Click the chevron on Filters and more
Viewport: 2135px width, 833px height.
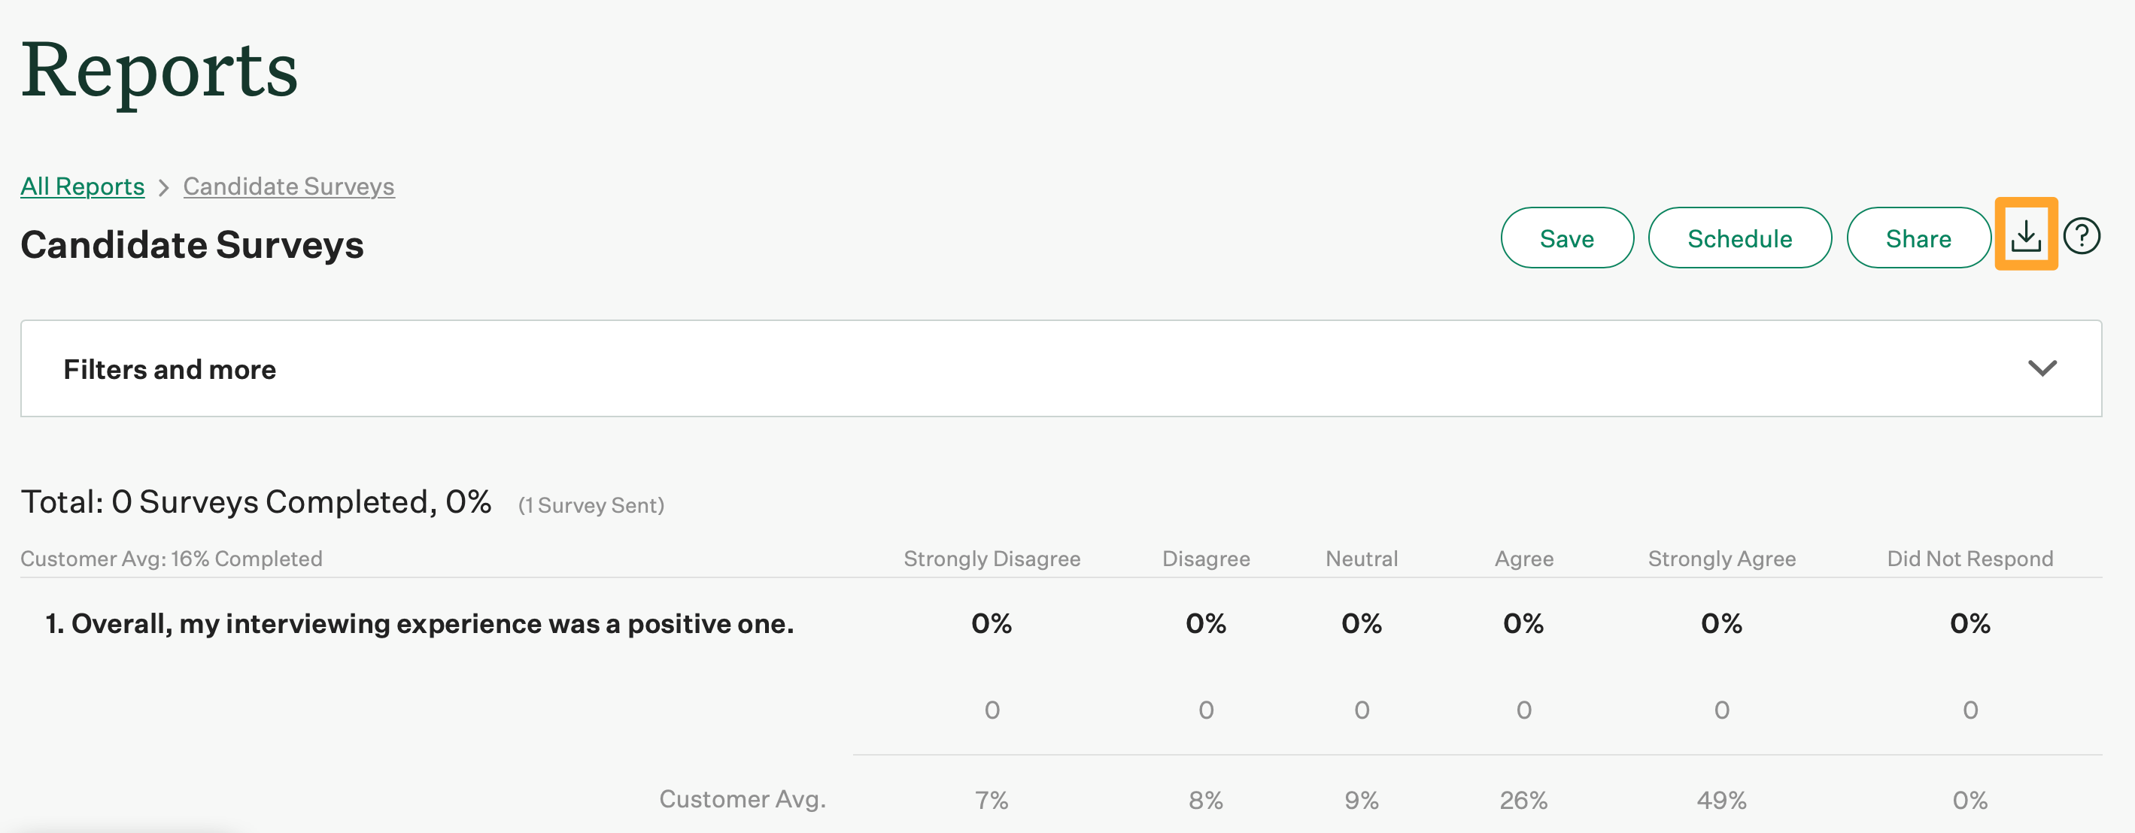(x=2043, y=368)
